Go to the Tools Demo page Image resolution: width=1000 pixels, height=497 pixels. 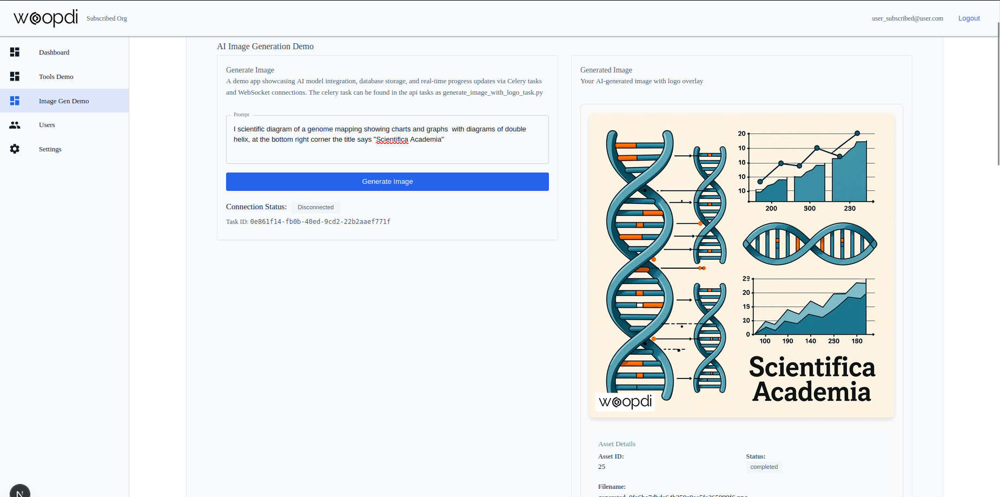[56, 77]
